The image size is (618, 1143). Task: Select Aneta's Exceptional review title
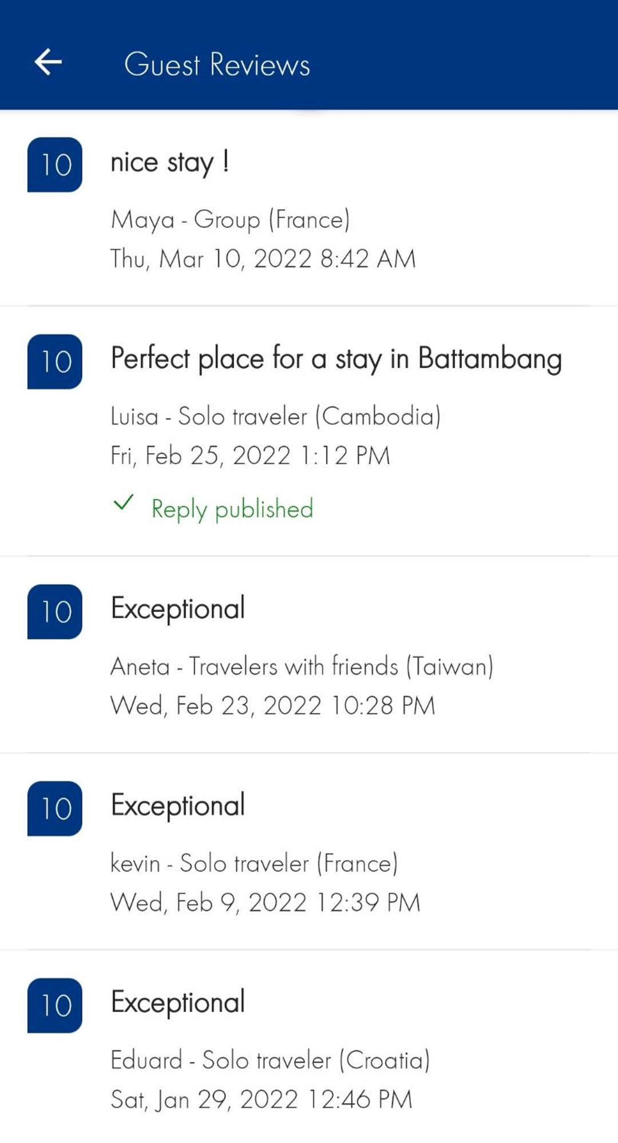click(x=178, y=608)
